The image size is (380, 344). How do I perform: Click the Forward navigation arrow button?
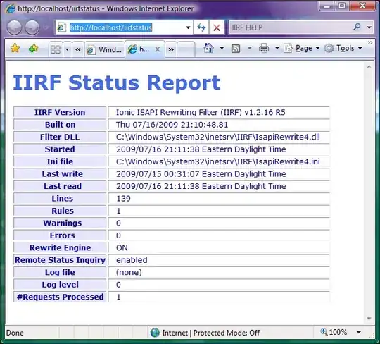point(32,27)
